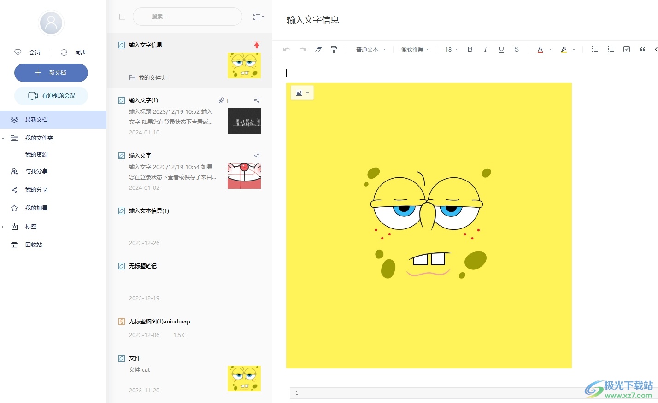Insert a bulleted list
The image size is (658, 403).
pos(595,49)
